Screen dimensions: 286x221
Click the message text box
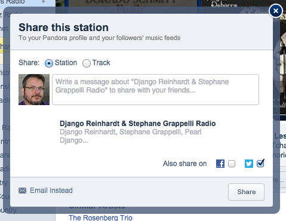pyautogui.click(x=155, y=90)
